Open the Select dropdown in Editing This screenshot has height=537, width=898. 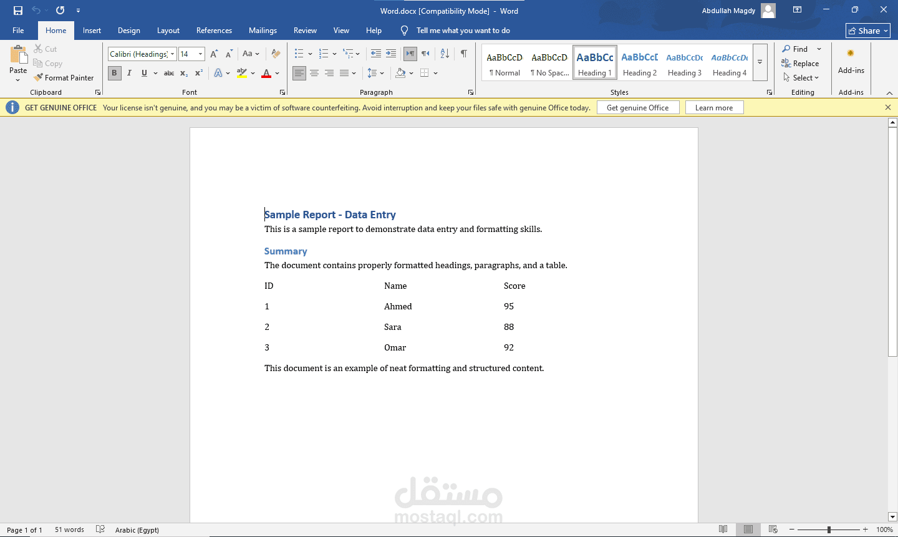coord(801,78)
